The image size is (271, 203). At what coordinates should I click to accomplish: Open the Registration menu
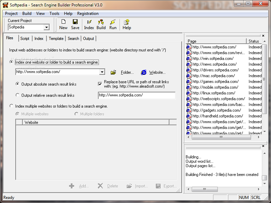(88, 14)
